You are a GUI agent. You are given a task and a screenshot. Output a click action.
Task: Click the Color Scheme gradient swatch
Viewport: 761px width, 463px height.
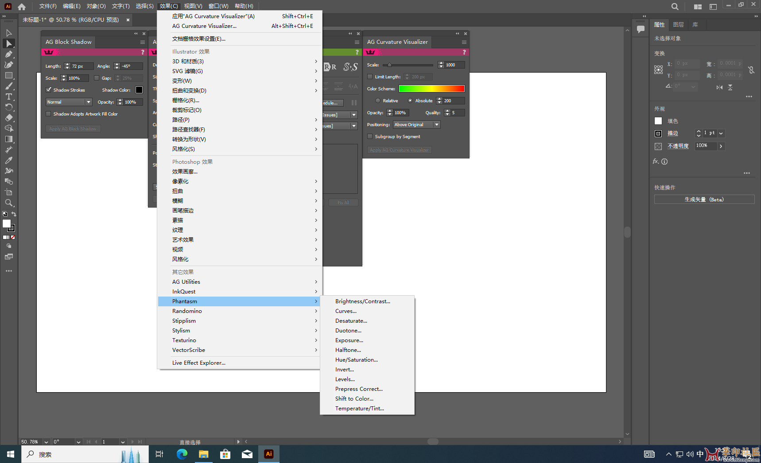431,89
